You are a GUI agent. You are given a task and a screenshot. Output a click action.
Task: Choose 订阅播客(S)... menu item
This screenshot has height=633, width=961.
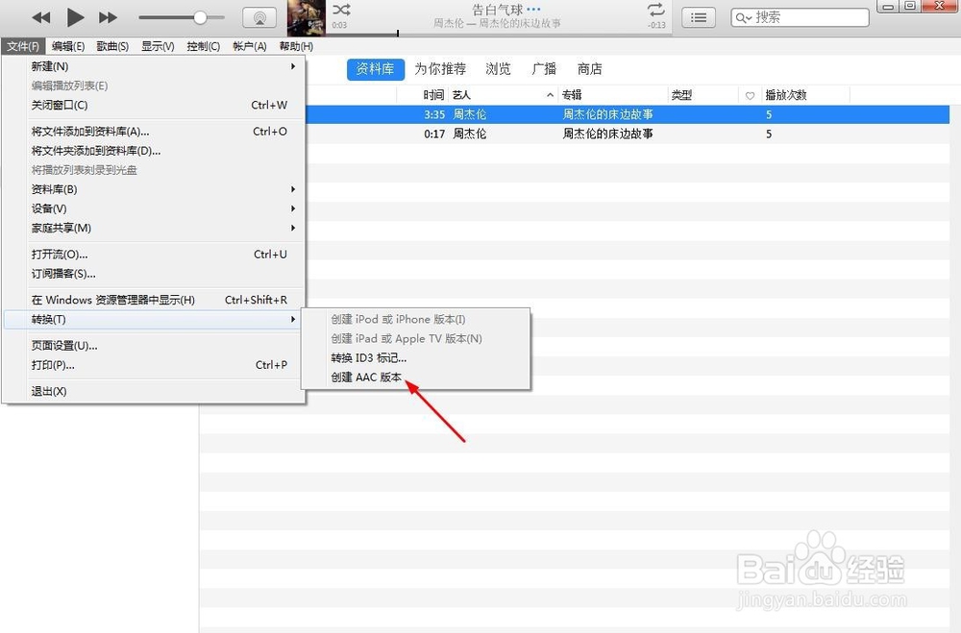[x=153, y=274]
